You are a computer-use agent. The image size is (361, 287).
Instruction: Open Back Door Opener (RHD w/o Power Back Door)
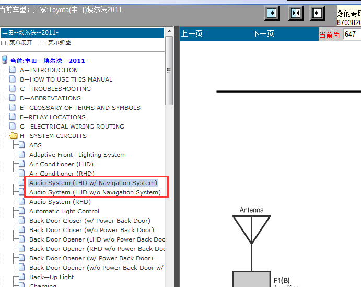click(97, 249)
